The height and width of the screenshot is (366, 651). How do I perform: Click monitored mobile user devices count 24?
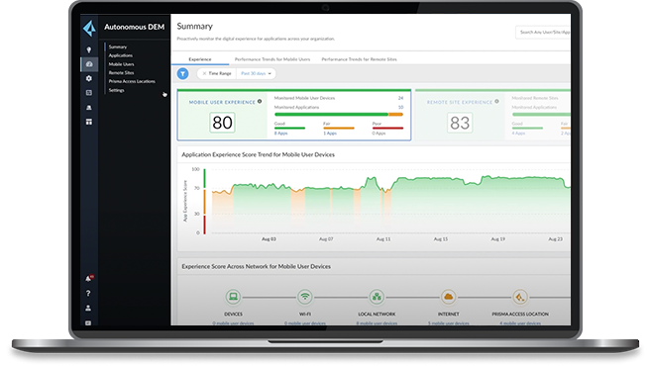click(400, 98)
